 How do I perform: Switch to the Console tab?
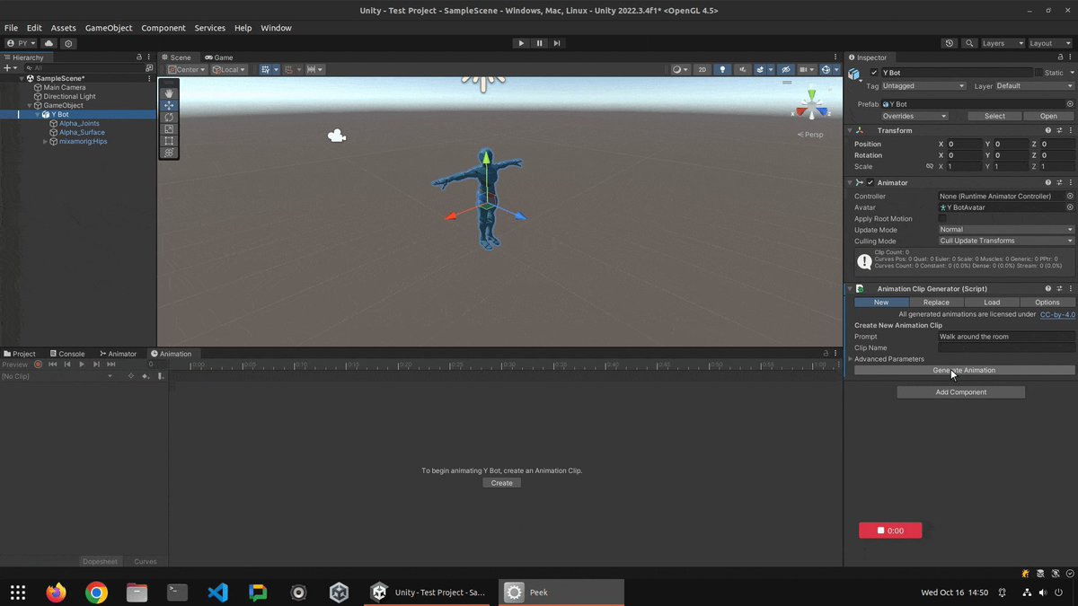click(x=66, y=354)
